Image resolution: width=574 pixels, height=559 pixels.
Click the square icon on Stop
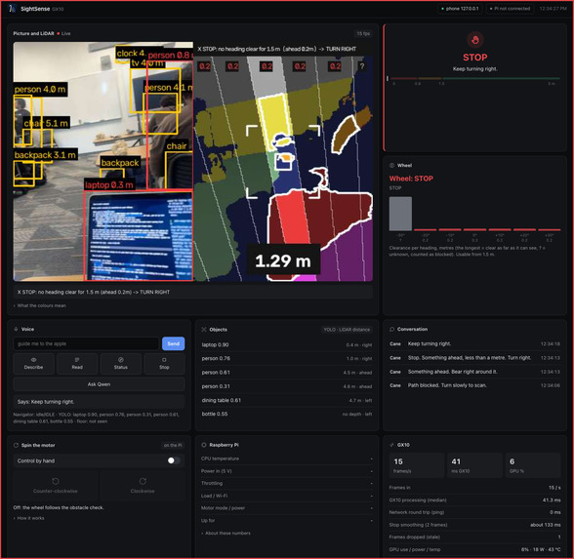tap(164, 360)
